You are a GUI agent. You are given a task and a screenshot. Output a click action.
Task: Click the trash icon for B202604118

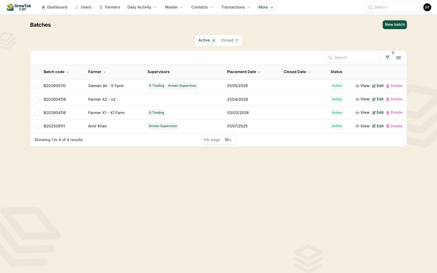[388, 99]
